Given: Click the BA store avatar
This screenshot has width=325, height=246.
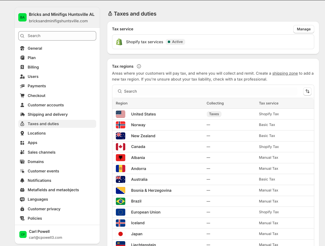Looking at the screenshot, I should click(22, 17).
